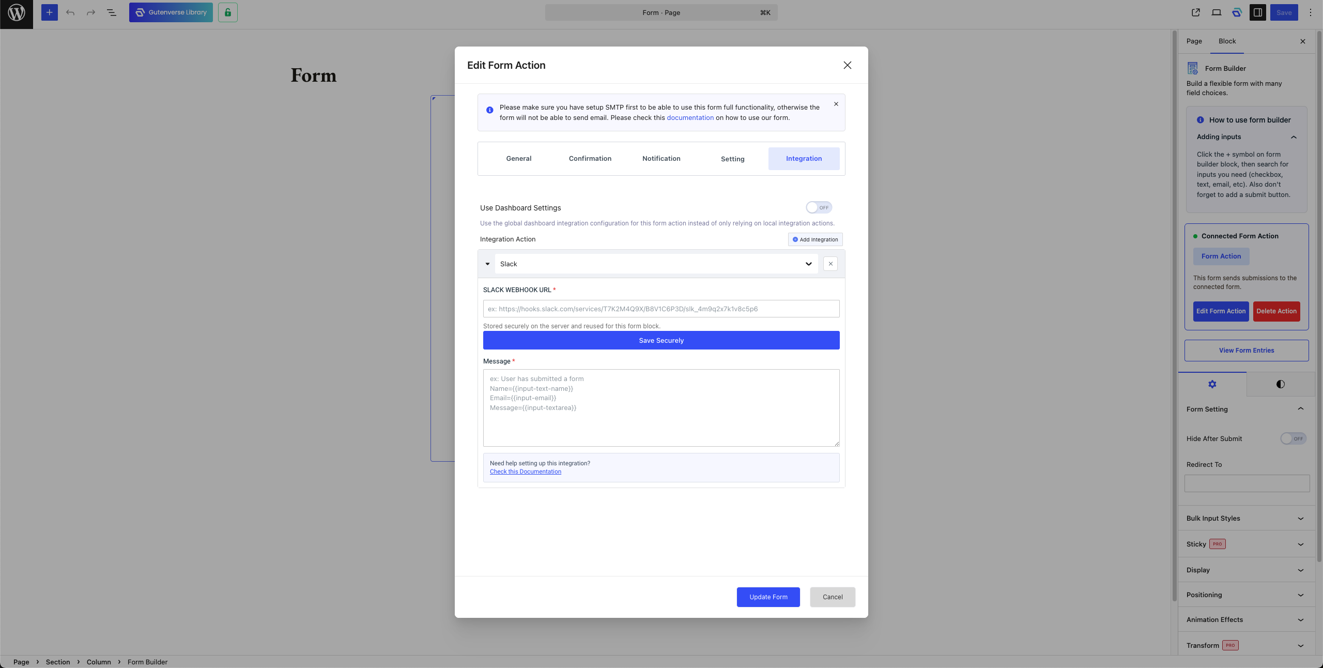
Task: Open the documentation link in SMTP notice
Action: tap(690, 118)
